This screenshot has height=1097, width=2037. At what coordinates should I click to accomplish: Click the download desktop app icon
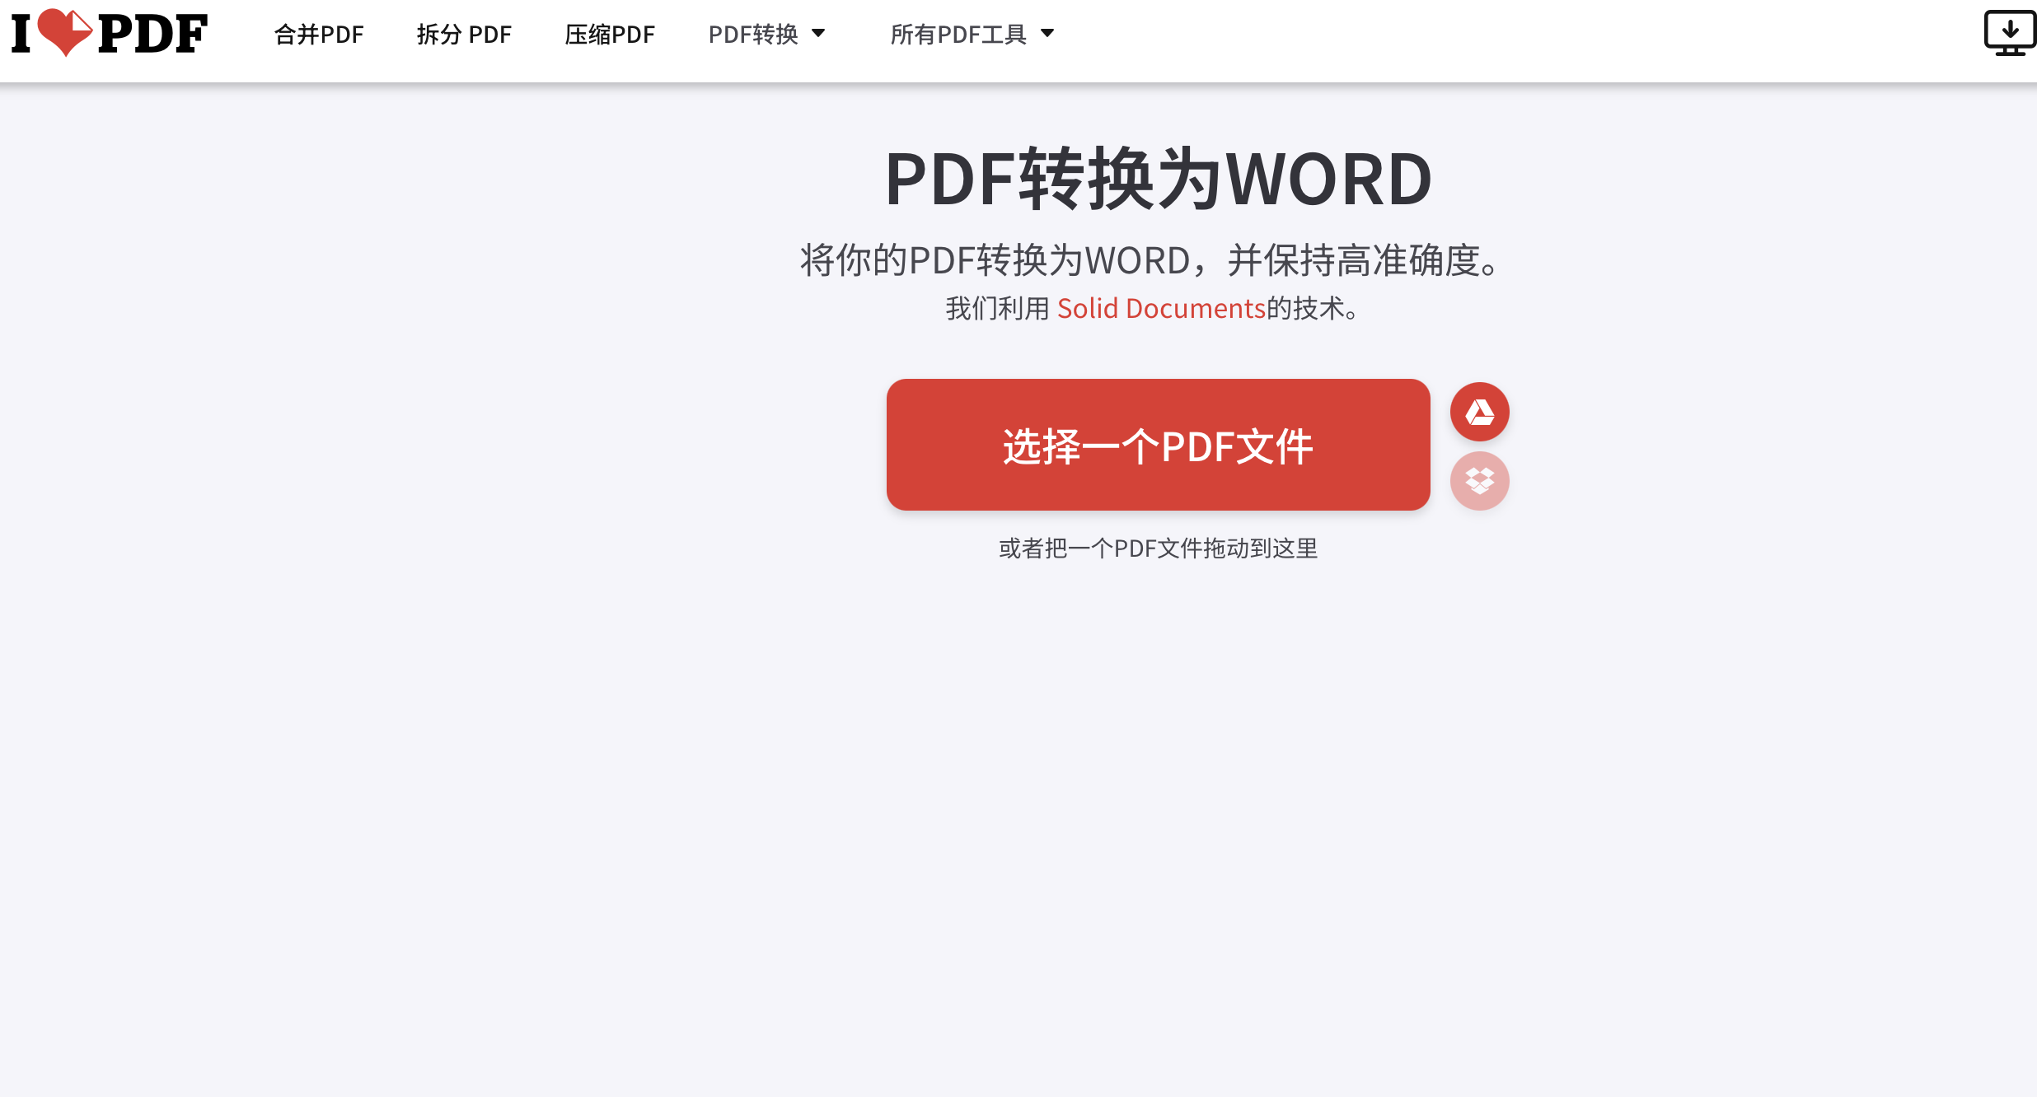(2009, 33)
